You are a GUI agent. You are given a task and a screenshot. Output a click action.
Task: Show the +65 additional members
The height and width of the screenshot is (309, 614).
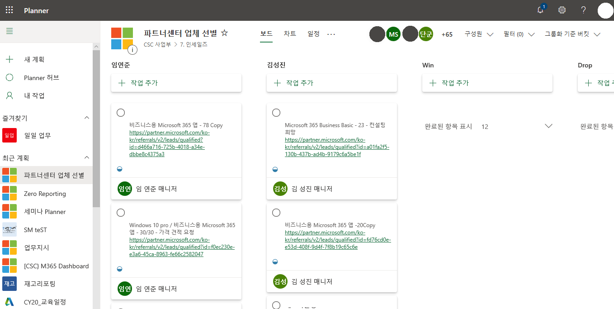click(447, 34)
